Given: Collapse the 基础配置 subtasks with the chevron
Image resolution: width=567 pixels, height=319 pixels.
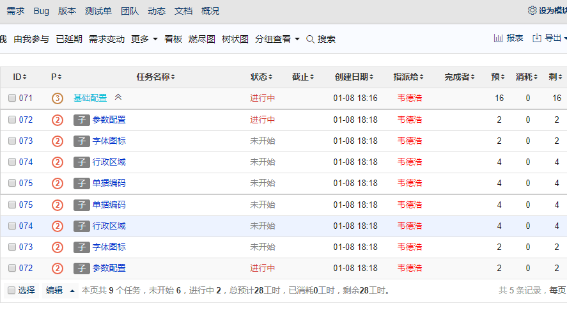Looking at the screenshot, I should point(118,97).
